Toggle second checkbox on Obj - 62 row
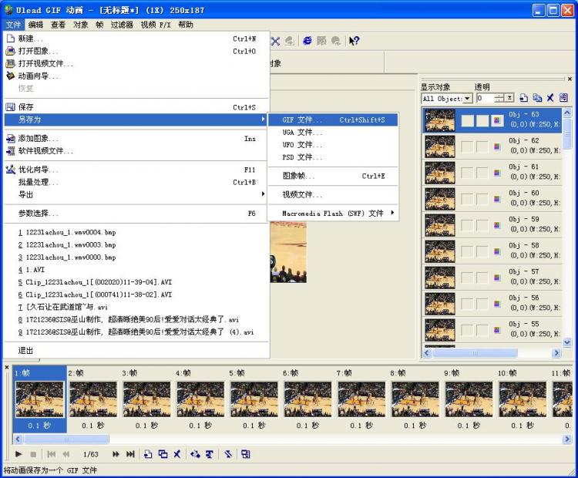578x478 pixels. tap(482, 146)
